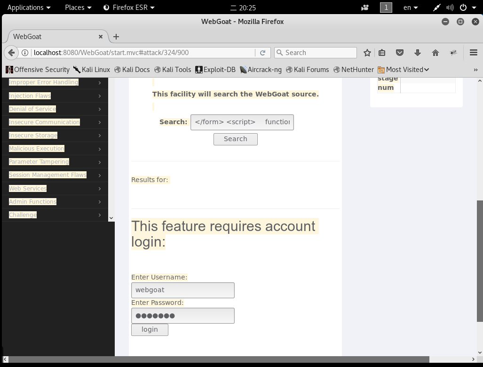Expand Improper Error Handling lesson category

(55, 82)
